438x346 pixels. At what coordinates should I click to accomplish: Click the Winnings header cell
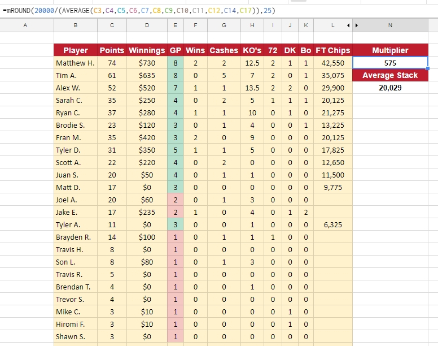coord(147,50)
